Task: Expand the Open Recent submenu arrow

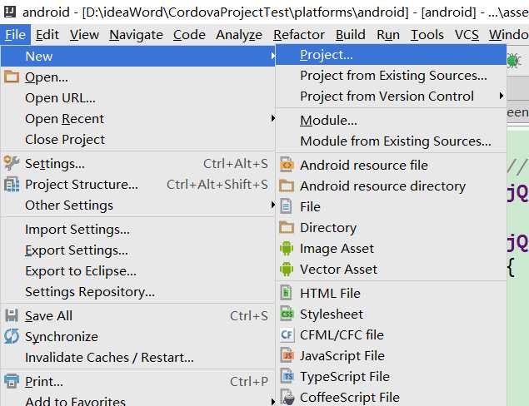Action: pos(272,119)
